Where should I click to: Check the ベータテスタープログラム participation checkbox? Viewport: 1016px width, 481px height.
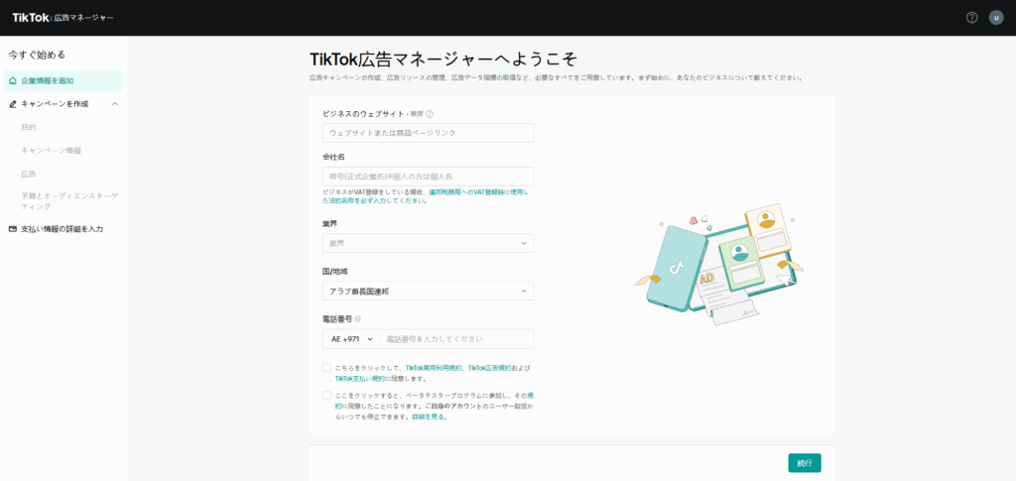(326, 395)
